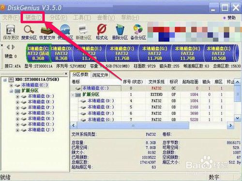This screenshot has height=181, width=242.
Task: Click the 序号(状态) column header
Action: [x=133, y=82]
